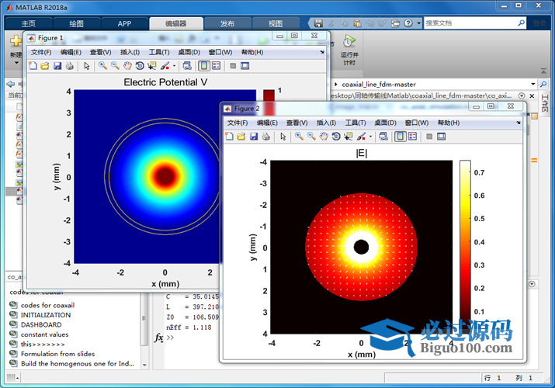The width and height of the screenshot is (555, 388).
Task: Open 桌面(D) menu in Figure 2
Action: tap(386, 123)
